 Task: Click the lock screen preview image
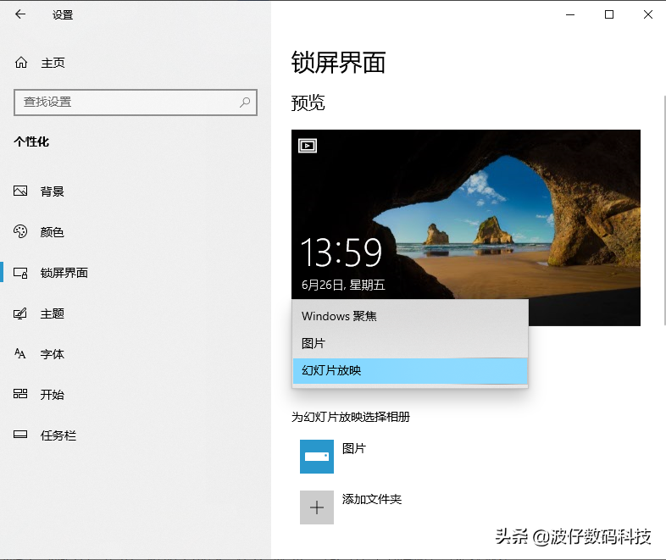click(466, 228)
